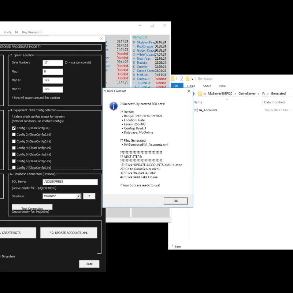Open the IA_Accounts file
This screenshot has height=293, width=293.
pos(208,110)
